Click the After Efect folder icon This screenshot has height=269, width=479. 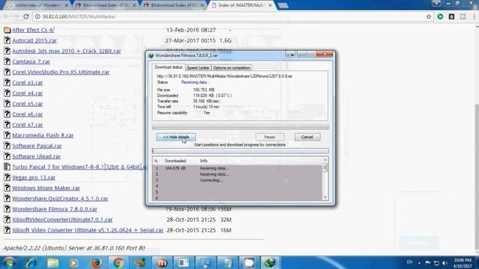point(7,30)
